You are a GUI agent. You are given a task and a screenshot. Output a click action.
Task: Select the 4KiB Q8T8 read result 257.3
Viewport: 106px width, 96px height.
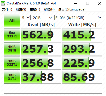(x=41, y=49)
